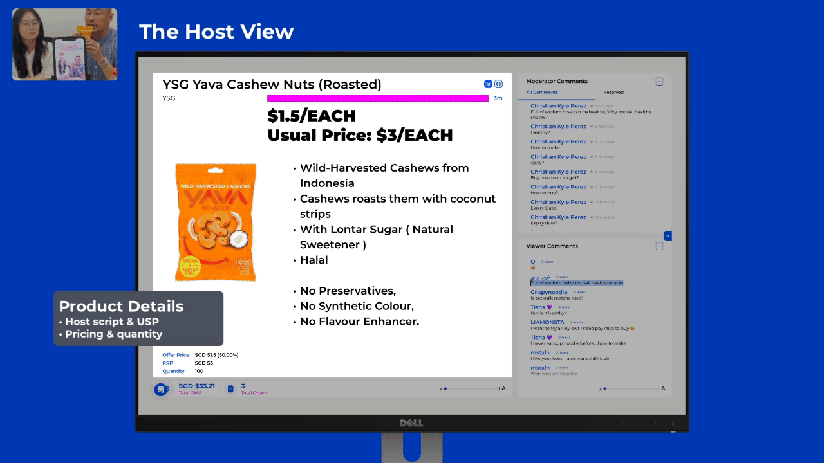Collapse the Viewer Comments panel
Screen dimensions: 824x463
tap(659, 246)
